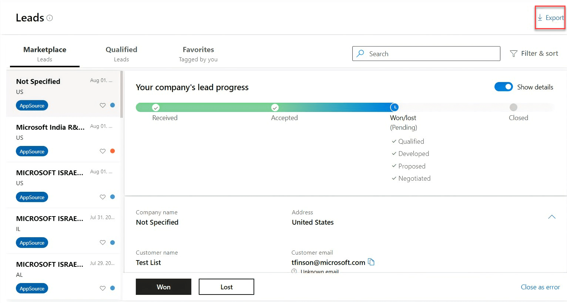567x303 pixels.
Task: Mark the lead as Won
Action: click(164, 287)
